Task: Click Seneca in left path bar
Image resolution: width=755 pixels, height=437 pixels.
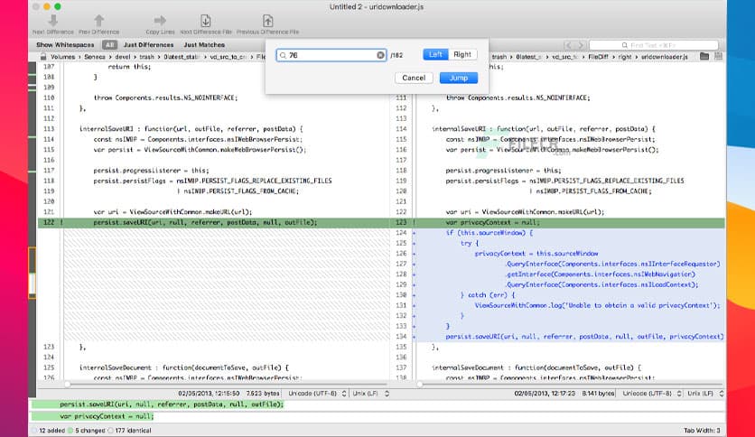Action: click(x=94, y=57)
